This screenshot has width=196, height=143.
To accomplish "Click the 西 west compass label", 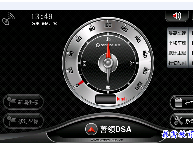I will tap(84, 63).
